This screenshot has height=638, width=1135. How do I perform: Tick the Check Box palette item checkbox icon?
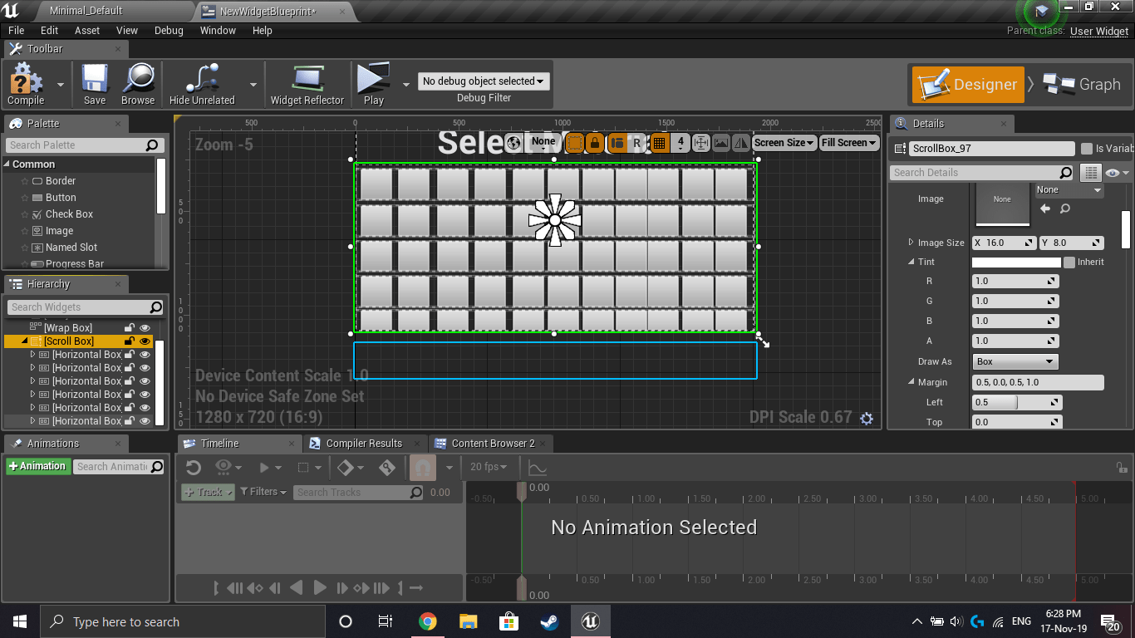tap(37, 214)
